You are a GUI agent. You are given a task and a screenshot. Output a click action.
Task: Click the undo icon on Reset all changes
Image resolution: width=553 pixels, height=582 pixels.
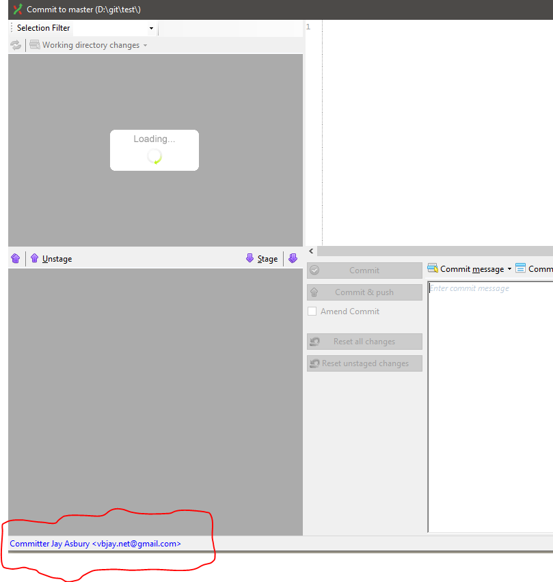(315, 342)
